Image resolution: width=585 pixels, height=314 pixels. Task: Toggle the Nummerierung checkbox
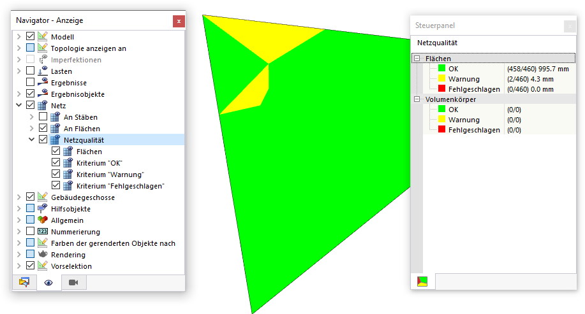pyautogui.click(x=30, y=231)
